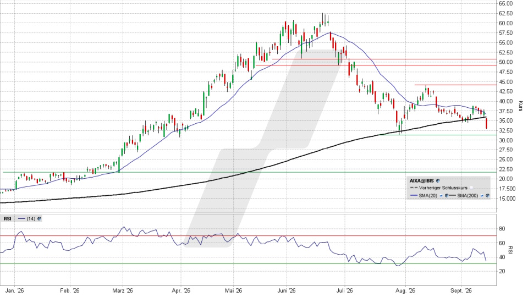Viewport: 528px width, 297px height.
Task: Click the globe icon next to AIXA@IBIS
Action: coord(438,181)
